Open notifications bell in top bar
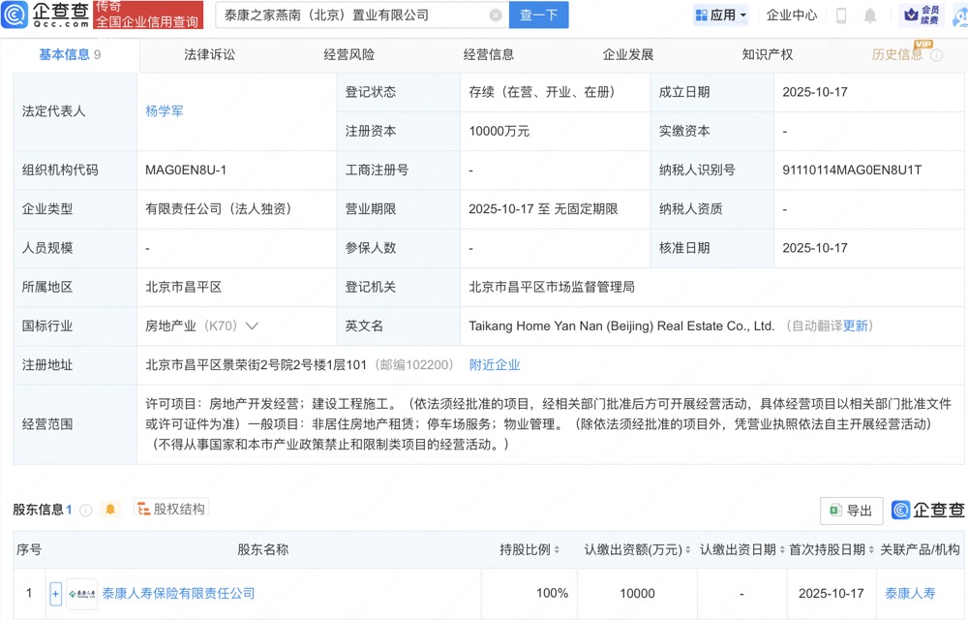This screenshot has width=968, height=621. tap(869, 16)
